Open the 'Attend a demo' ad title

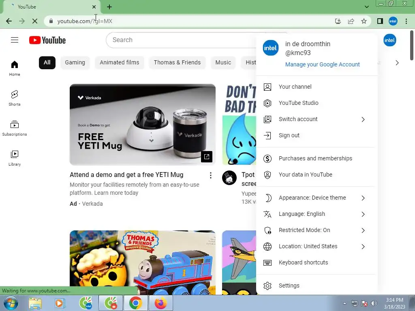pos(126,175)
